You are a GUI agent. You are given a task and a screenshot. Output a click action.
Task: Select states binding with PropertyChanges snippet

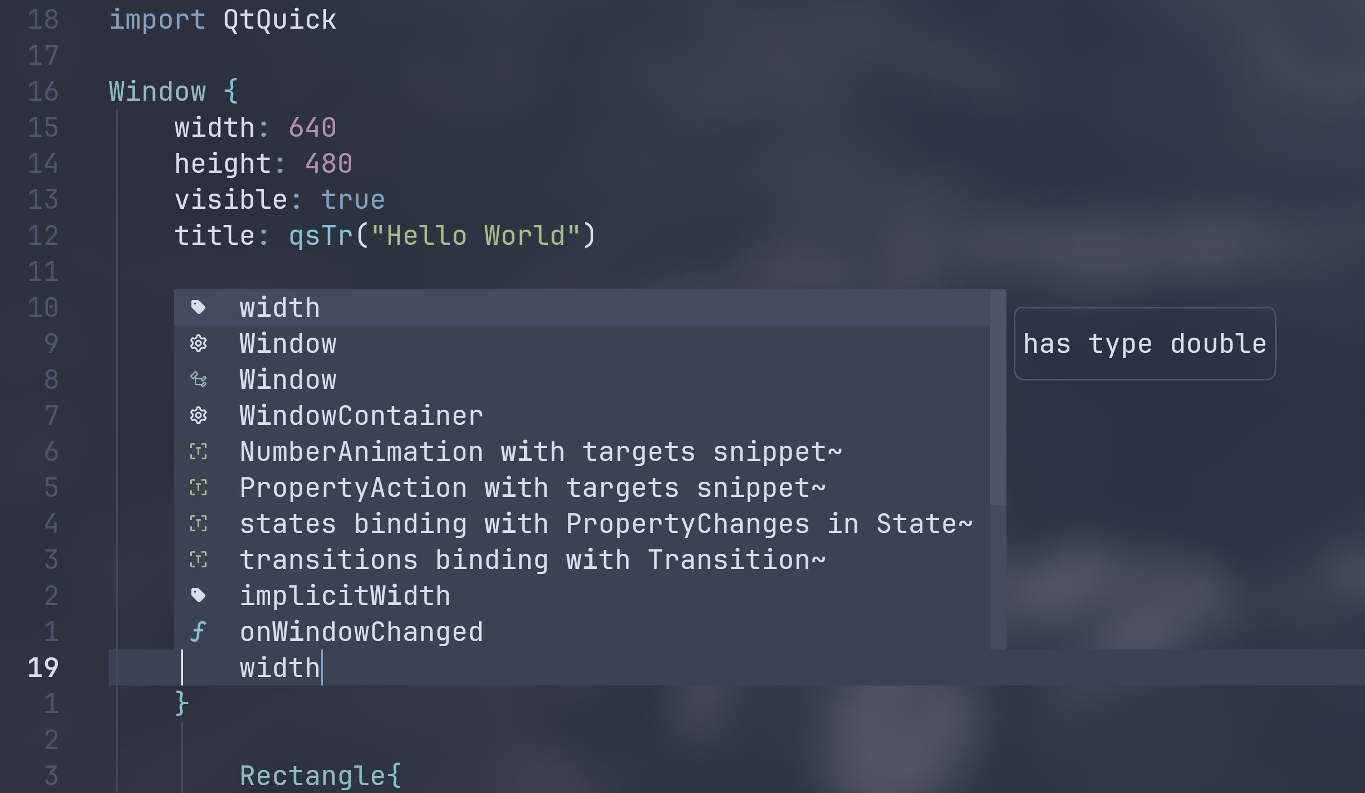(582, 523)
